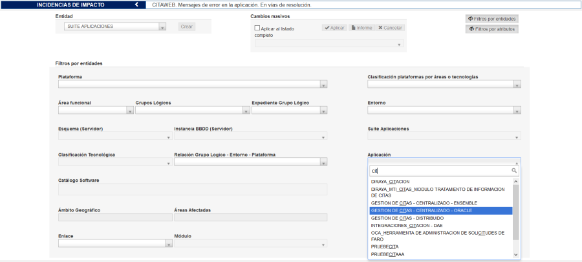This screenshot has height=262, width=582.
Task: Collapse the Incidencias de Impacto banner arrow
Action: (136, 5)
